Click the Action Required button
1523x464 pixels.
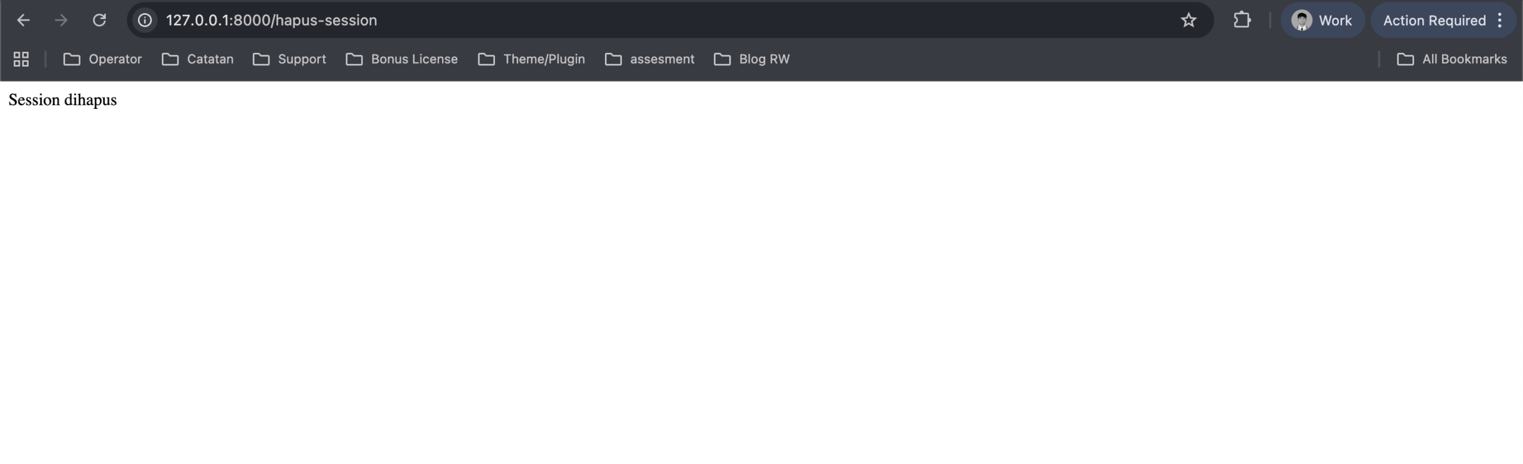[x=1434, y=20]
